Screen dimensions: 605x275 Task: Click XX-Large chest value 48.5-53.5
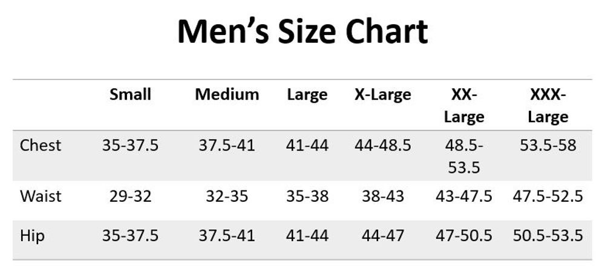464,157
